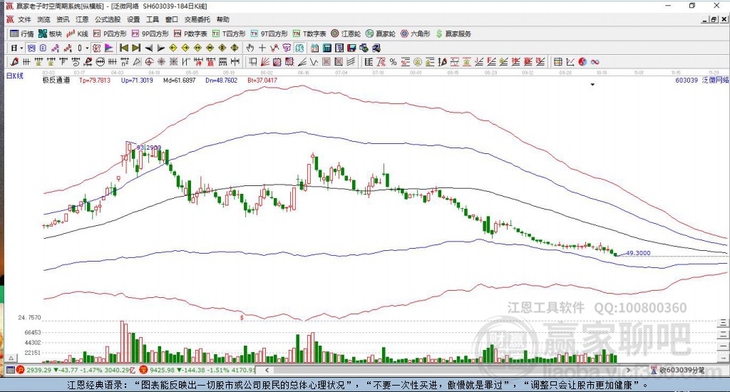This screenshot has width=730, height=392.
Task: Click the 9425.98 Shenzhen index status entry
Action: click(x=197, y=370)
